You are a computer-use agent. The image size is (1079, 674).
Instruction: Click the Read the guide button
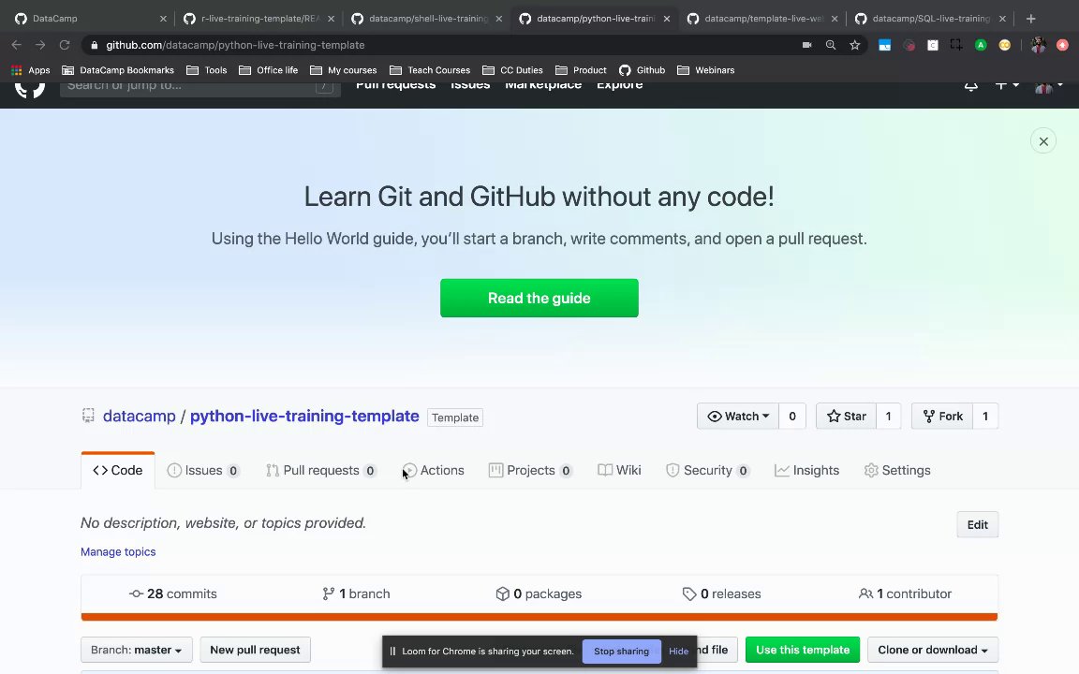tap(539, 298)
